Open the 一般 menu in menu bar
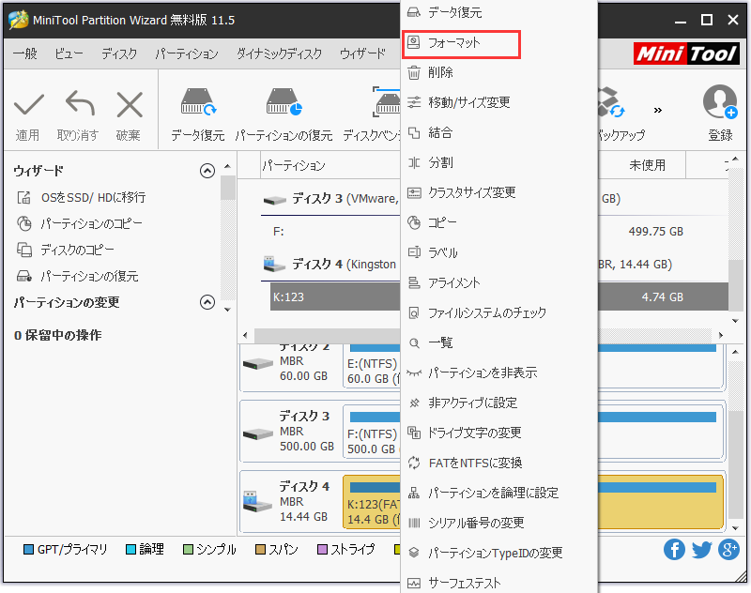 25,53
